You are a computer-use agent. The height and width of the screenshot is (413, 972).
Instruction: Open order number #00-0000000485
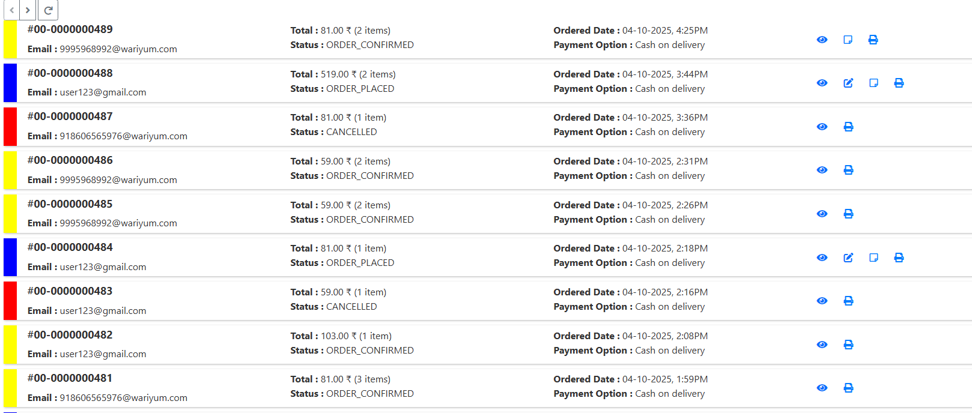[x=70, y=204]
